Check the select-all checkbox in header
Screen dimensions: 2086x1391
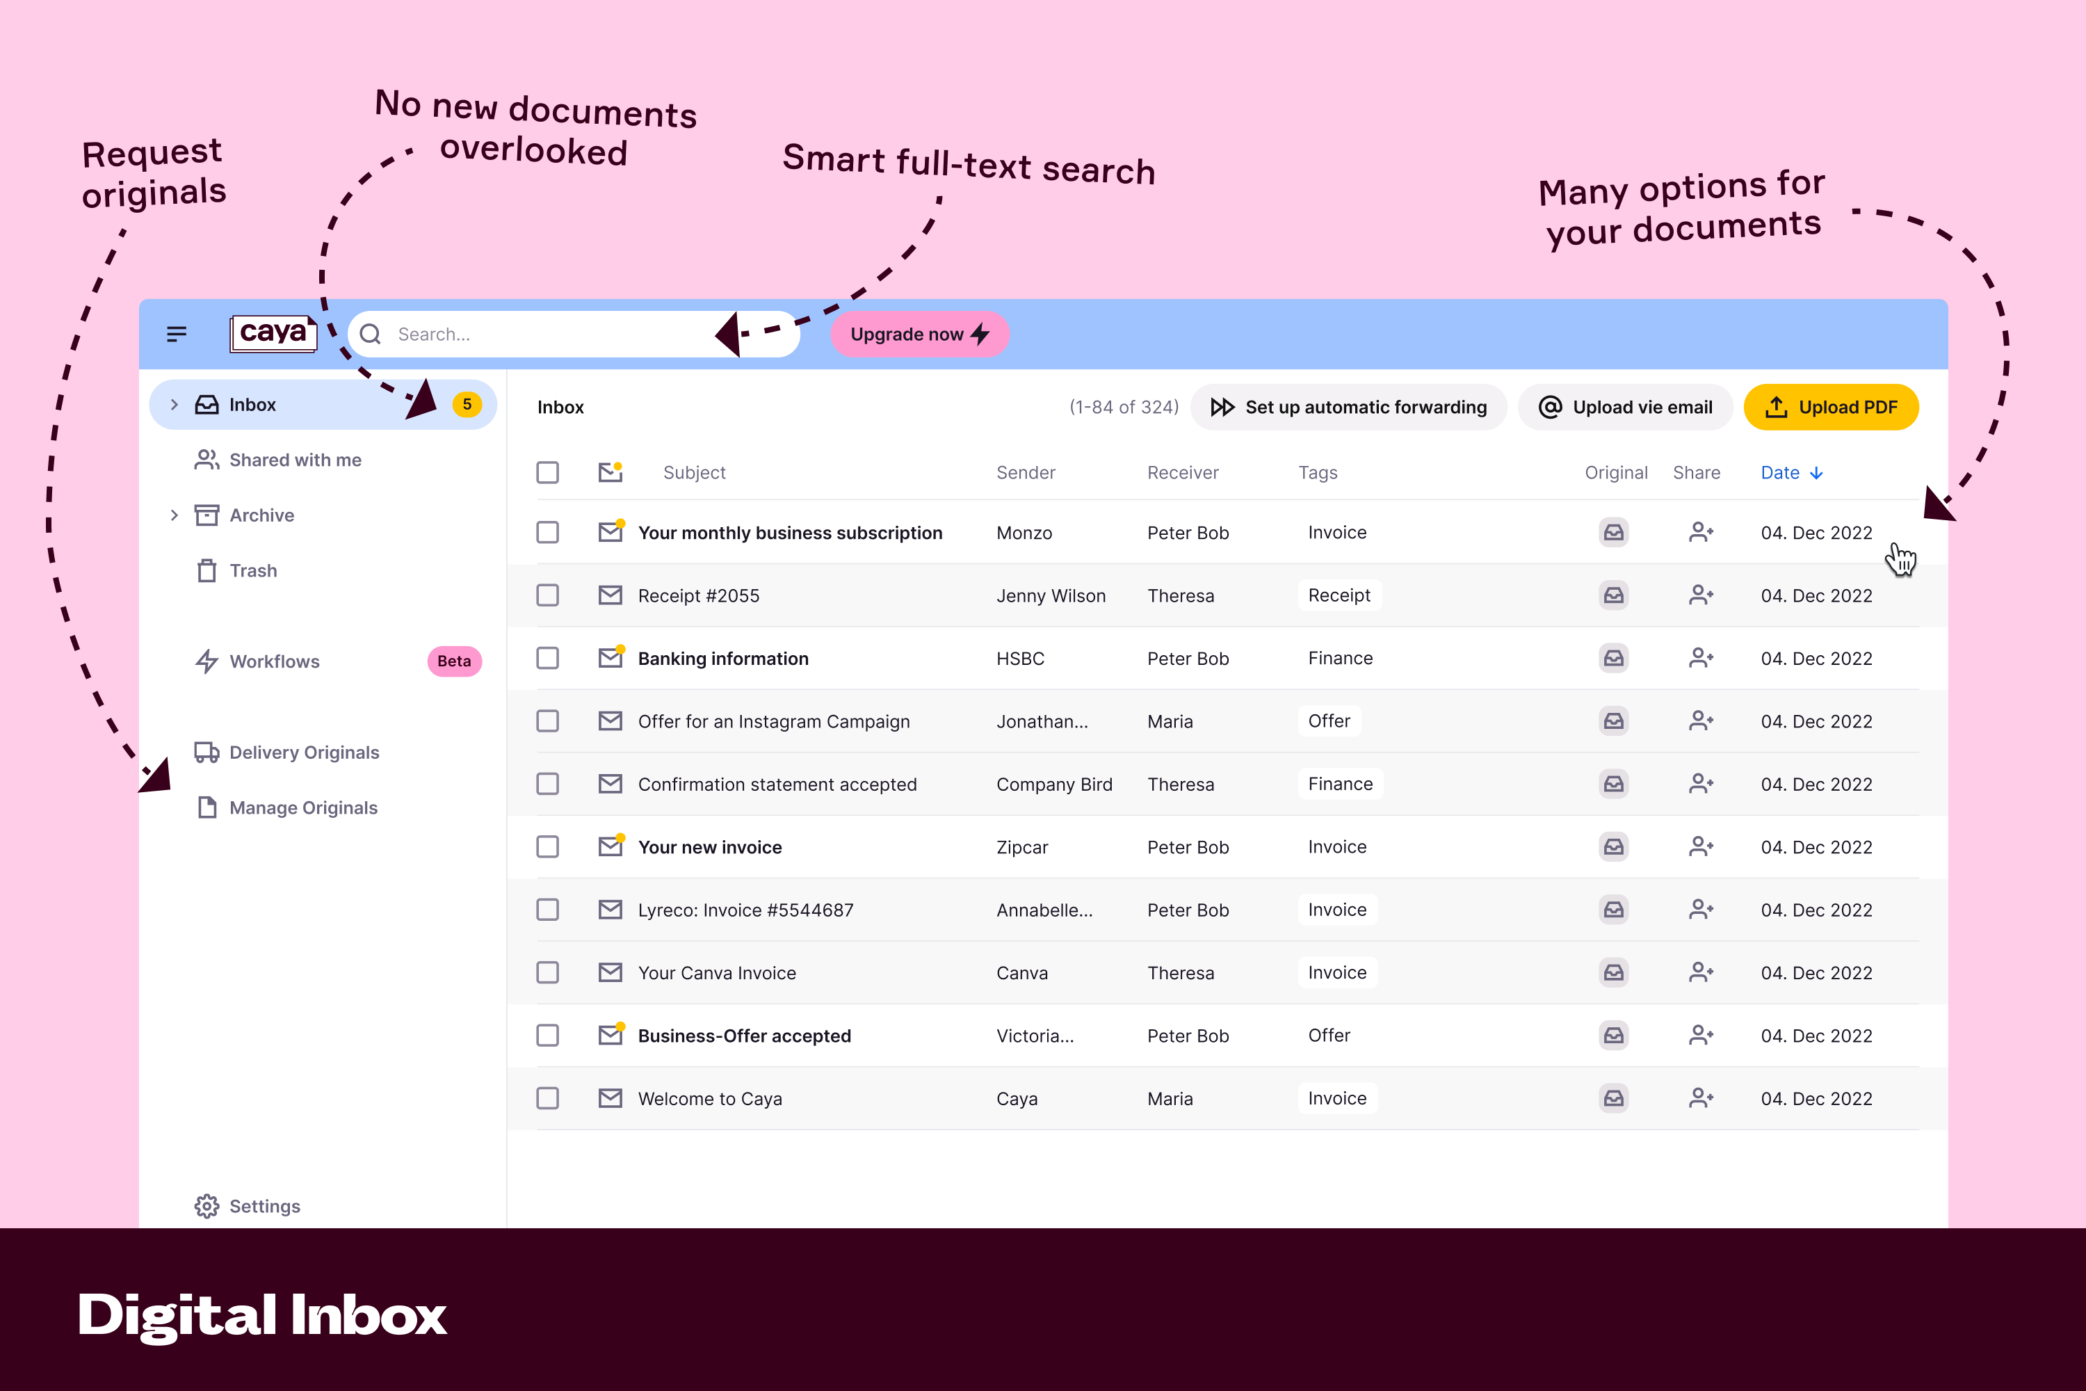pyautogui.click(x=547, y=472)
